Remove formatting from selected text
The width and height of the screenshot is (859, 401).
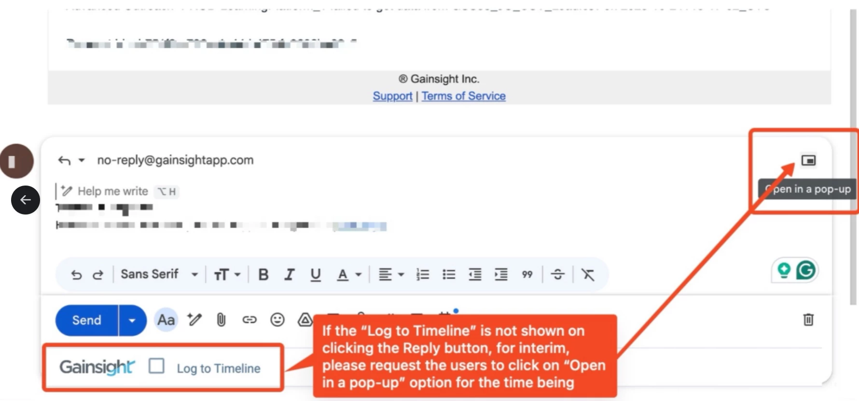coord(588,275)
